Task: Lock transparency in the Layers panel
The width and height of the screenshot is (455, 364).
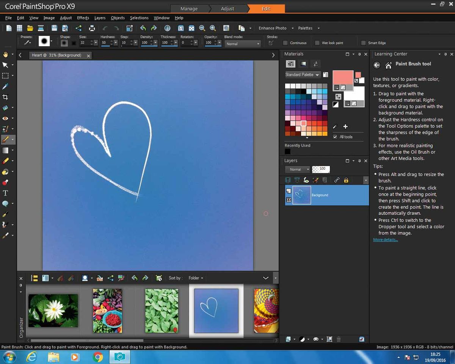Action: coord(346,180)
